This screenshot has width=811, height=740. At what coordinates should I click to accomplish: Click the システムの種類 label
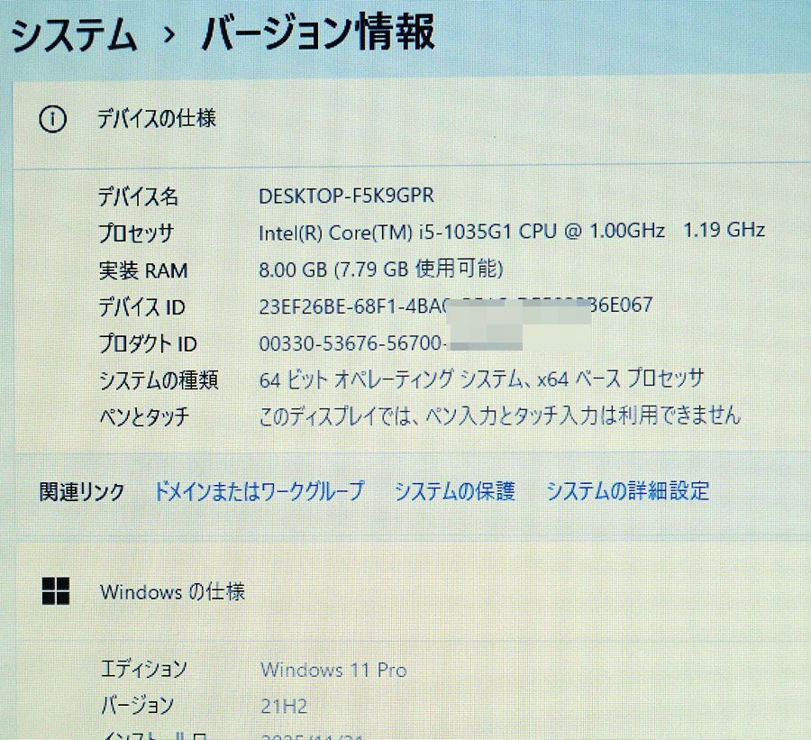pos(159,380)
